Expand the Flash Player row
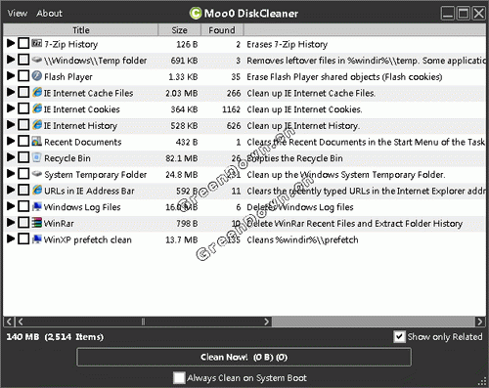This screenshot has width=489, height=388. point(11,76)
